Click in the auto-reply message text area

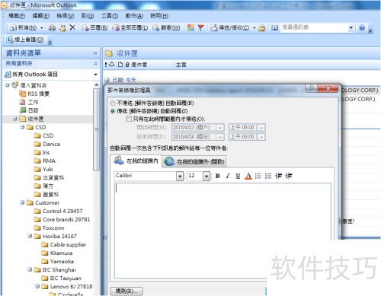coord(223,231)
